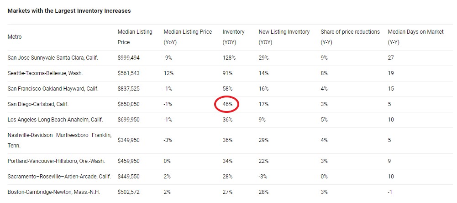Click the Seattle-Tacoma-Bellevue, Wash. metro cell
Image resolution: width=457 pixels, height=203 pixels.
coord(45,73)
